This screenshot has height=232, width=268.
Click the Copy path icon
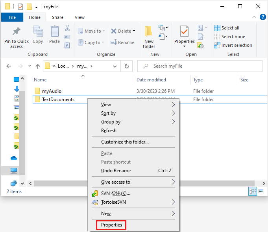point(67,37)
